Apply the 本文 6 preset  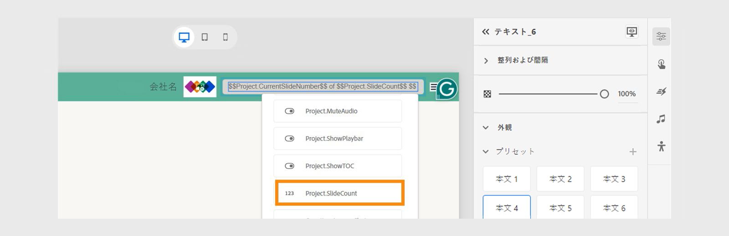(x=614, y=207)
